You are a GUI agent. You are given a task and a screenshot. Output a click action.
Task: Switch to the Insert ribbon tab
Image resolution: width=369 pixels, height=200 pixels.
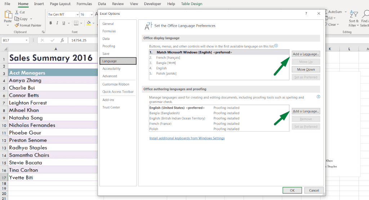pos(39,4)
